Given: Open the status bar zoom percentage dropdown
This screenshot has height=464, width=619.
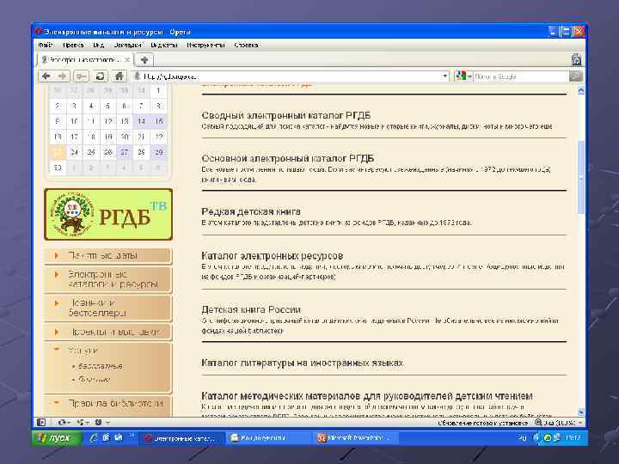Looking at the screenshot, I should 580,423.
